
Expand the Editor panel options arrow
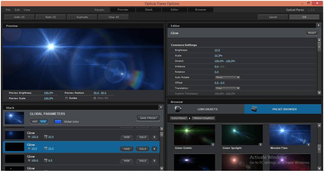[319, 25]
